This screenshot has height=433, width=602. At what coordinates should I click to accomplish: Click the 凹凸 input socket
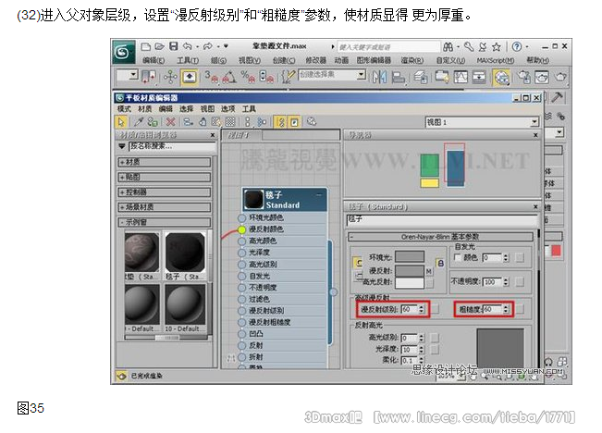click(241, 334)
